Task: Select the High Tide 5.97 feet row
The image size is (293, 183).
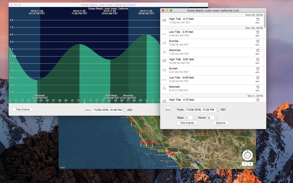Action: tap(212, 61)
